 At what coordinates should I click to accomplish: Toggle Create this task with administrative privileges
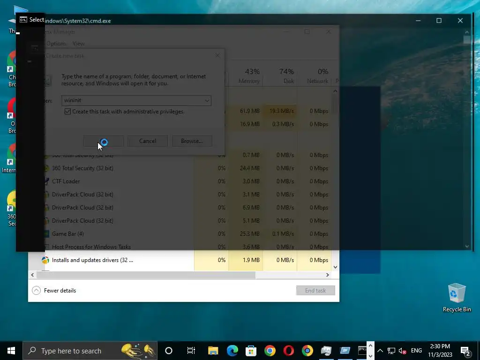tap(67, 112)
